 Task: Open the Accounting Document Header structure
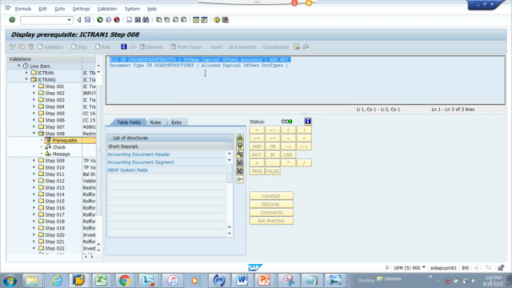(138, 154)
